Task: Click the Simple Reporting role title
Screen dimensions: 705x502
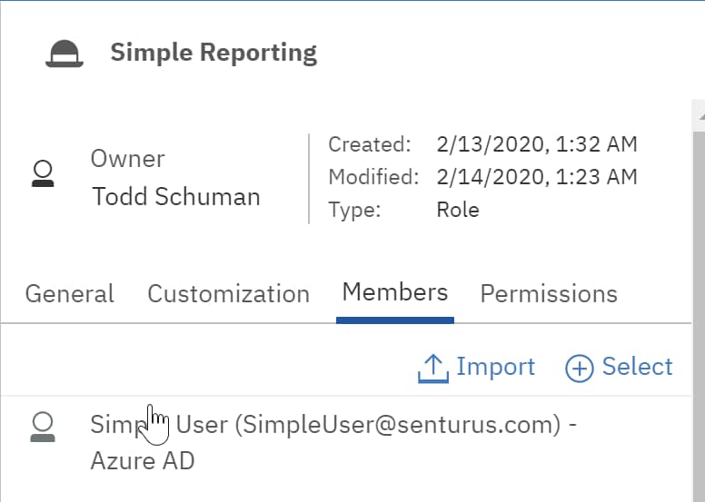Action: click(213, 53)
